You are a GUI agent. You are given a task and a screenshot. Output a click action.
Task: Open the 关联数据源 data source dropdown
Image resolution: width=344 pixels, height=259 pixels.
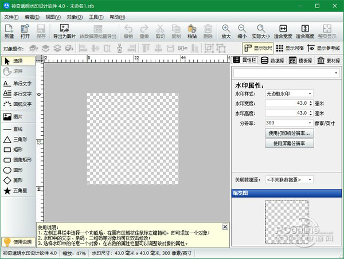(289, 179)
